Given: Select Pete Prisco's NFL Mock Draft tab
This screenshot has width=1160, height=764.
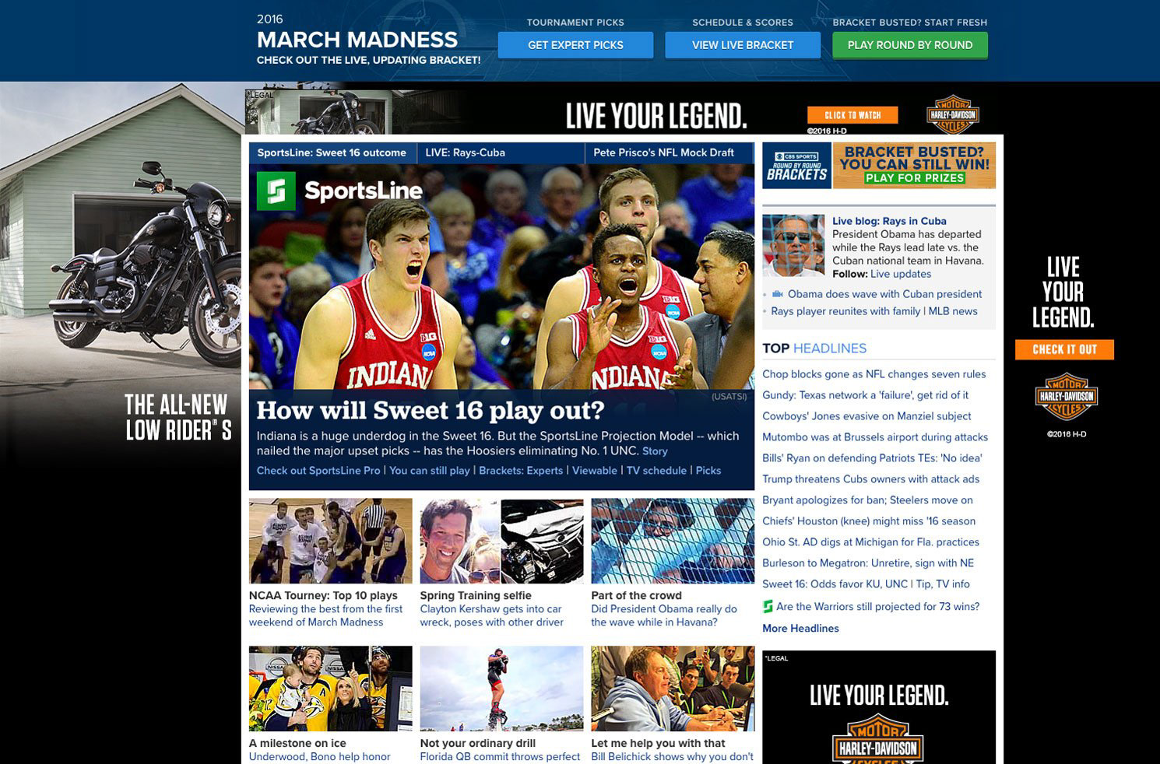Looking at the screenshot, I should 663,152.
